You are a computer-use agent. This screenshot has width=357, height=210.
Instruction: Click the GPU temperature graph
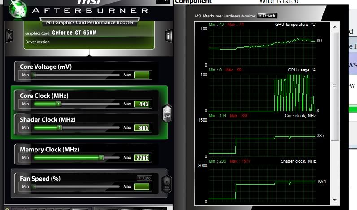click(262, 47)
